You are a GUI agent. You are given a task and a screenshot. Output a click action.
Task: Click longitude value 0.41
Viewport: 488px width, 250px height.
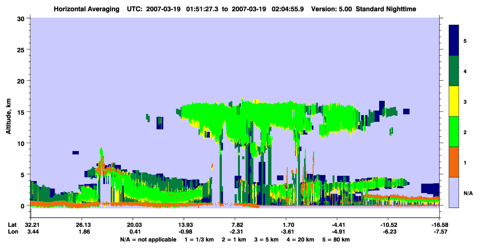pos(134,232)
